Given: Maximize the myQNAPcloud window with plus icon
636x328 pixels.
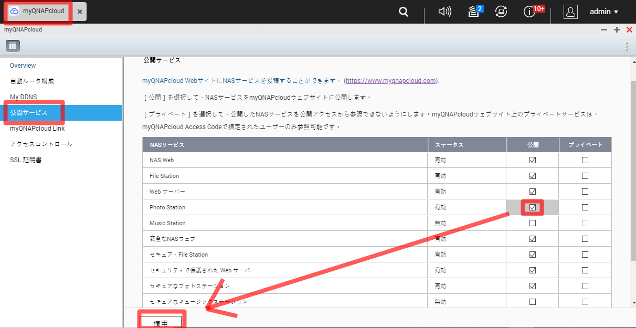Looking at the screenshot, I should click(x=617, y=30).
